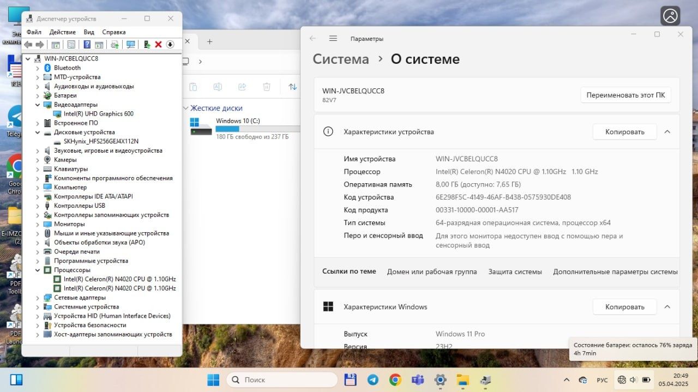Open Google Chrome from the taskbar
698x392 pixels.
395,379
